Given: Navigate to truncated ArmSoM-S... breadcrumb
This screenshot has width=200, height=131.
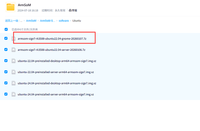Looking at the screenshot, I should tap(47, 21).
